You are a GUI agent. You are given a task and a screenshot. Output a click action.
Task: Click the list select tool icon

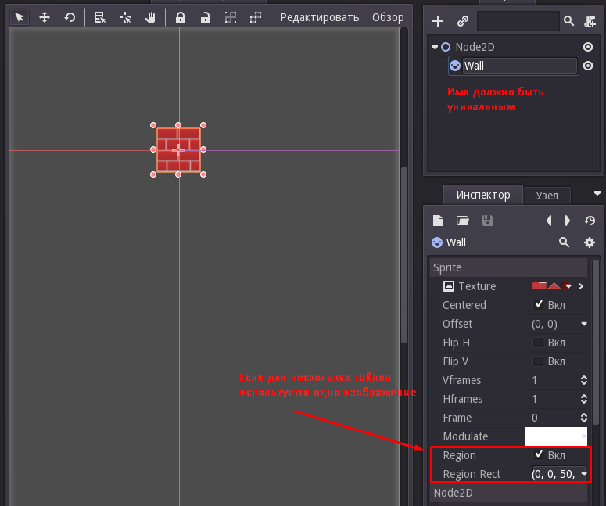point(100,17)
